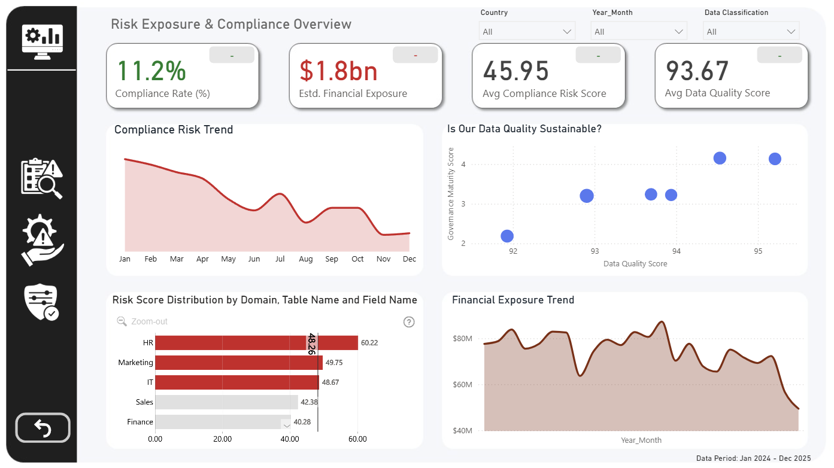Expand the Year_Month filter dropdown

[x=639, y=31]
